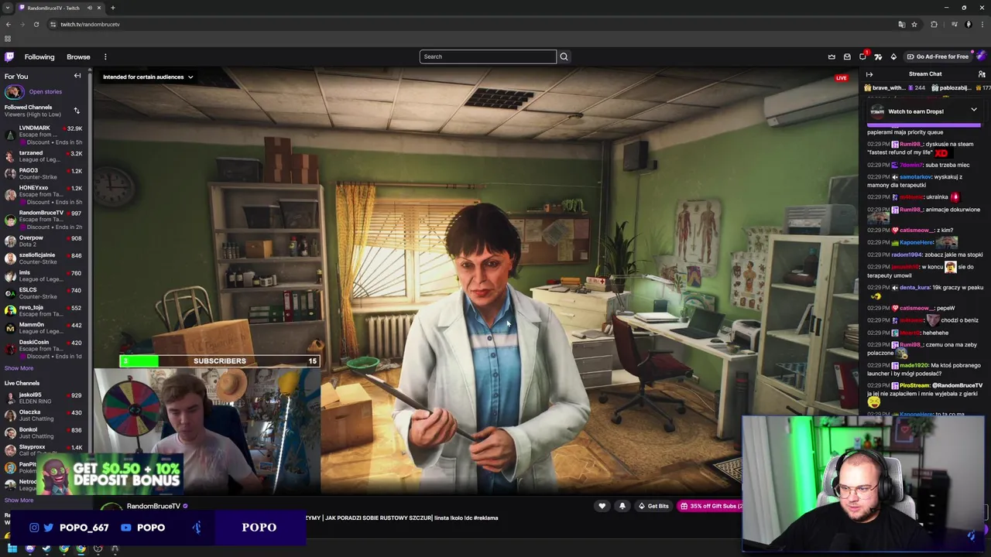Open the 7TV extension icon
This screenshot has width=991, height=557.
878,56
